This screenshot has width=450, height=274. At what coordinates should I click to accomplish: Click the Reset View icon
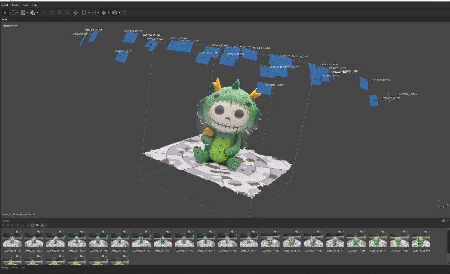click(75, 13)
